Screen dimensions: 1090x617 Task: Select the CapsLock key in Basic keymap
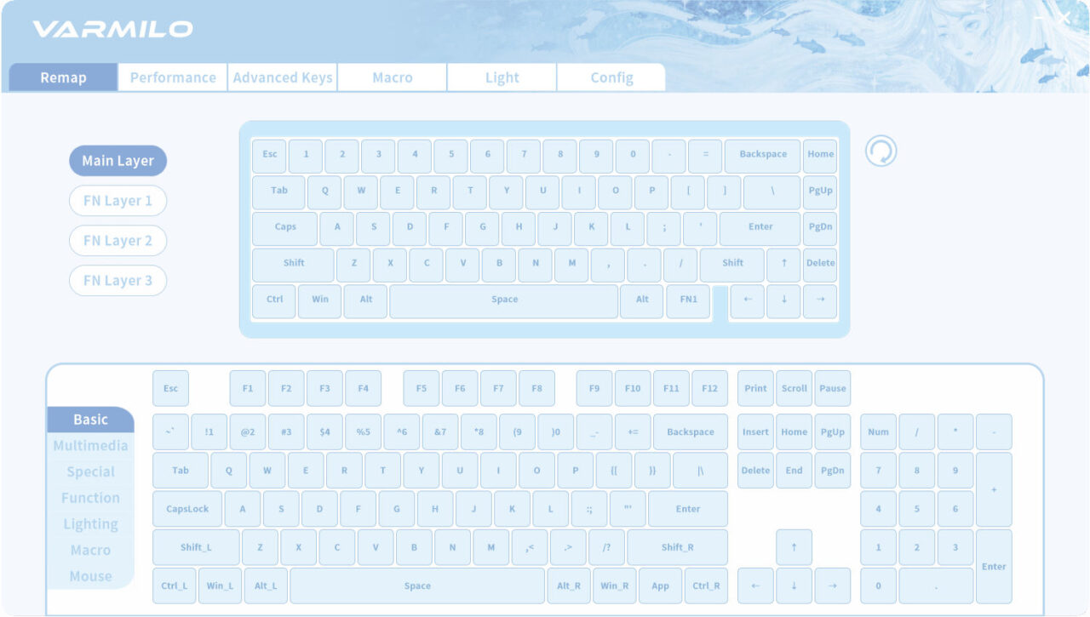coord(187,509)
